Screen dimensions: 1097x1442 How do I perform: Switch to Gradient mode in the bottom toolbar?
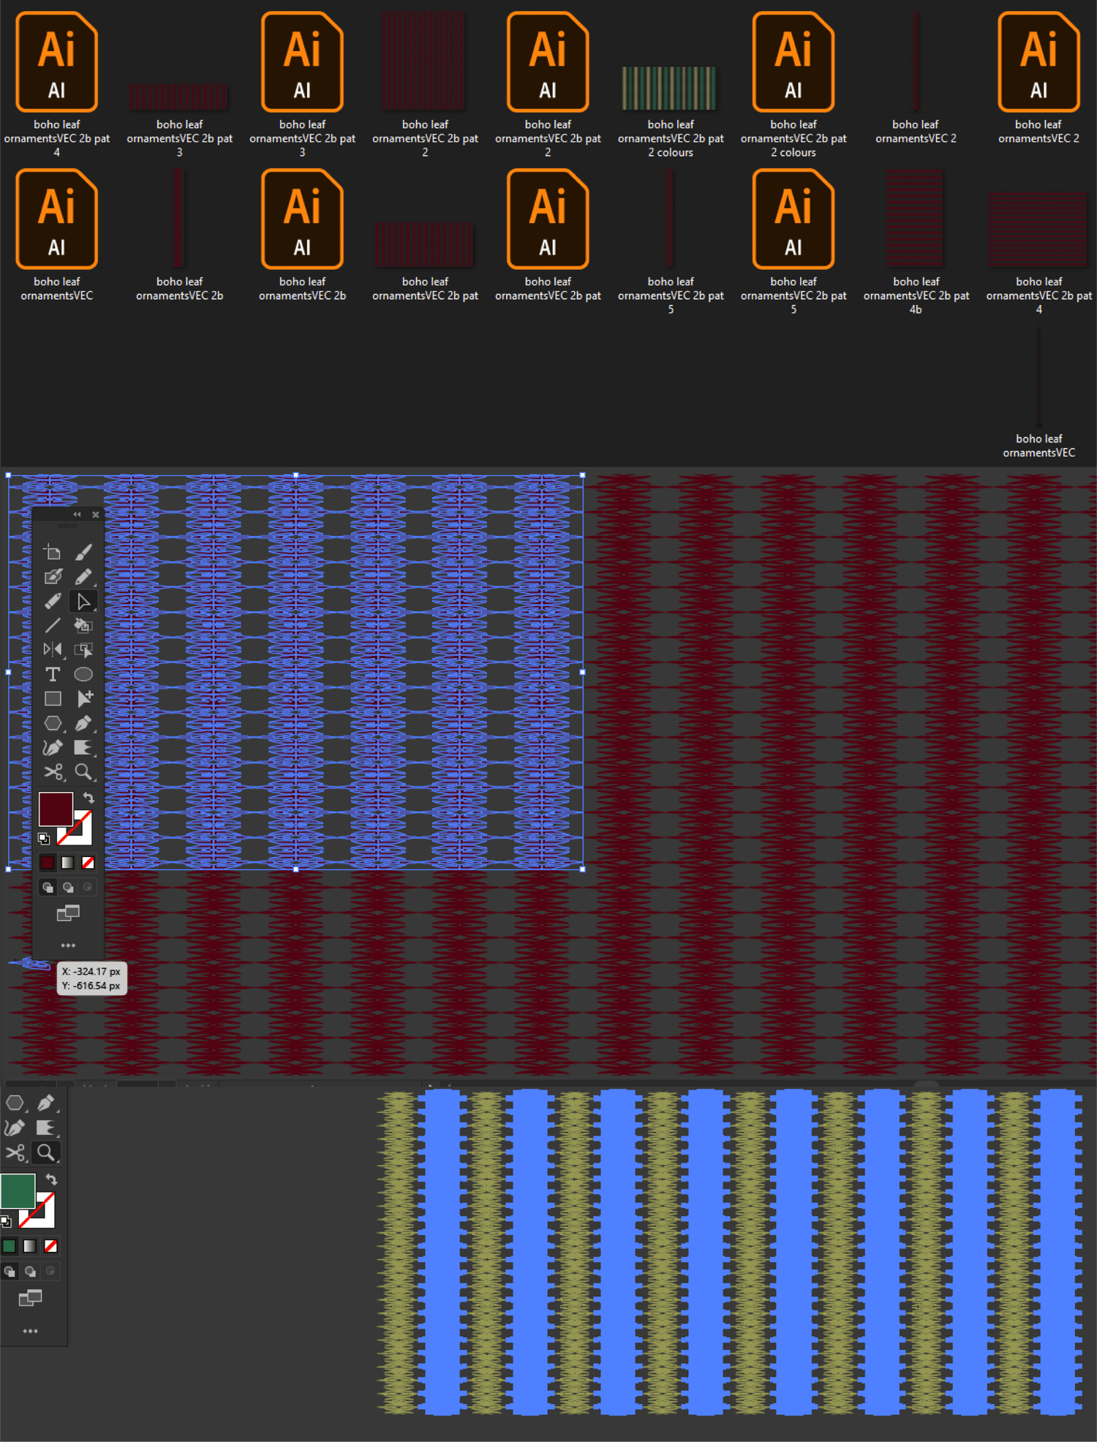(x=30, y=1246)
